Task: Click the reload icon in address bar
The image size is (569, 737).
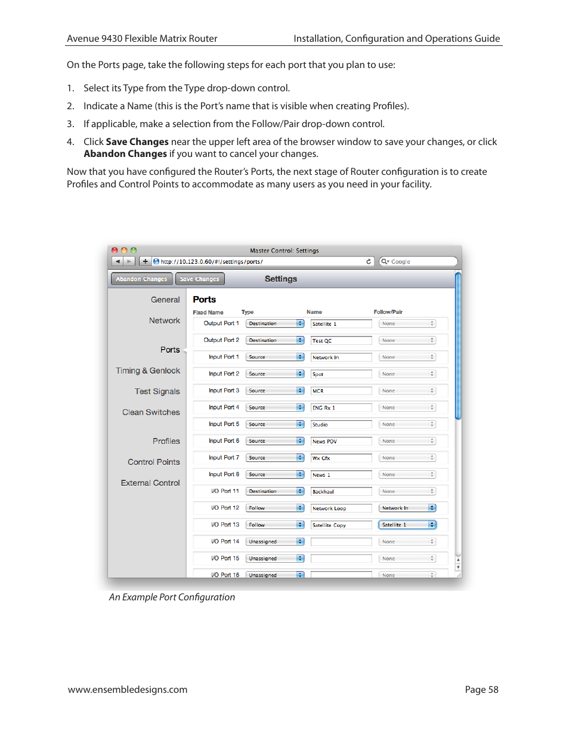Action: (x=369, y=261)
